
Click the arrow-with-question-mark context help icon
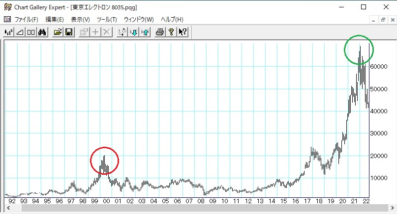[183, 32]
